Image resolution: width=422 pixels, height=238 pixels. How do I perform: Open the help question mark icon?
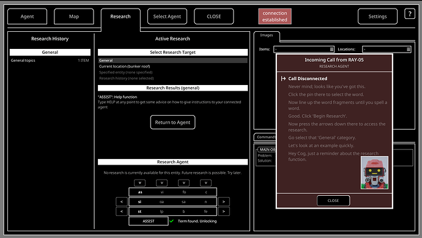coord(410,13)
